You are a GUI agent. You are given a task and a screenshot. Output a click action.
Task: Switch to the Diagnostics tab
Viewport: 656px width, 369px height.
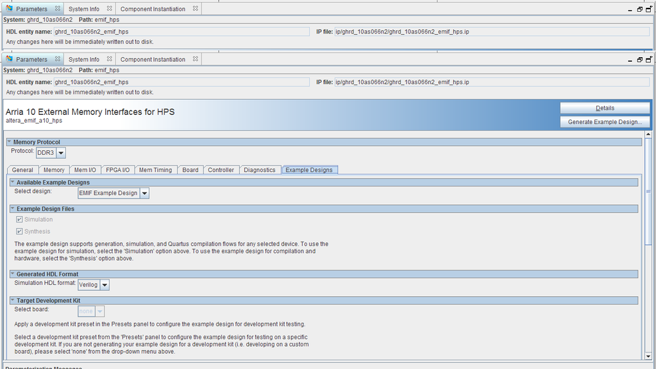[259, 170]
